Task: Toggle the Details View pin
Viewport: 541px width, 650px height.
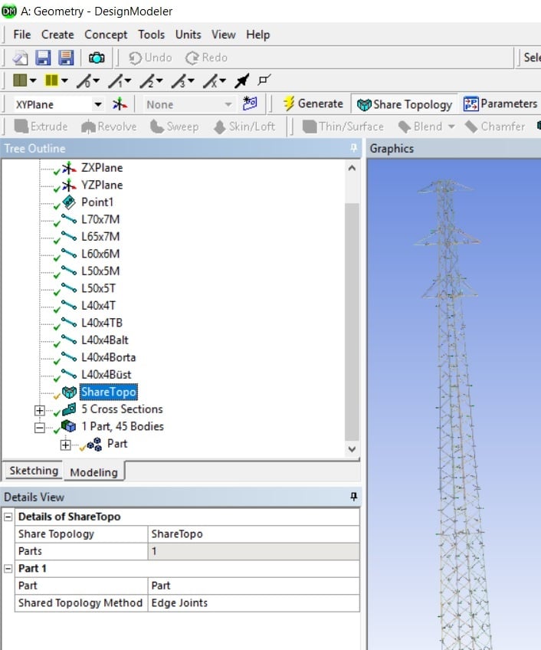Action: tap(353, 497)
